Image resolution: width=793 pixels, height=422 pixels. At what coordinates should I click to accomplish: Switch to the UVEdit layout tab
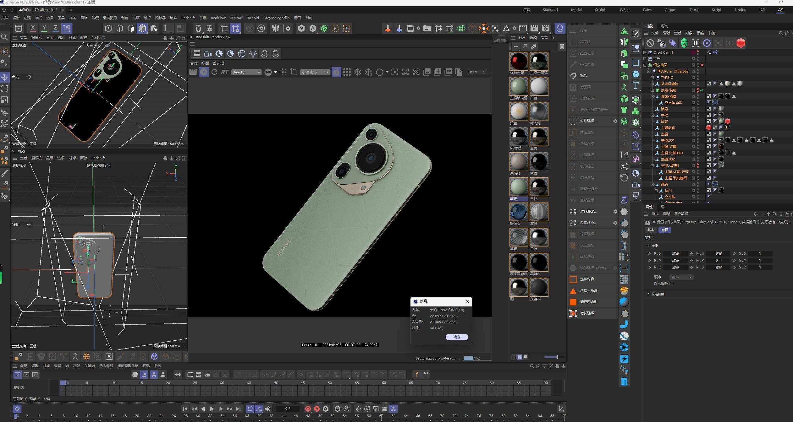(624, 10)
